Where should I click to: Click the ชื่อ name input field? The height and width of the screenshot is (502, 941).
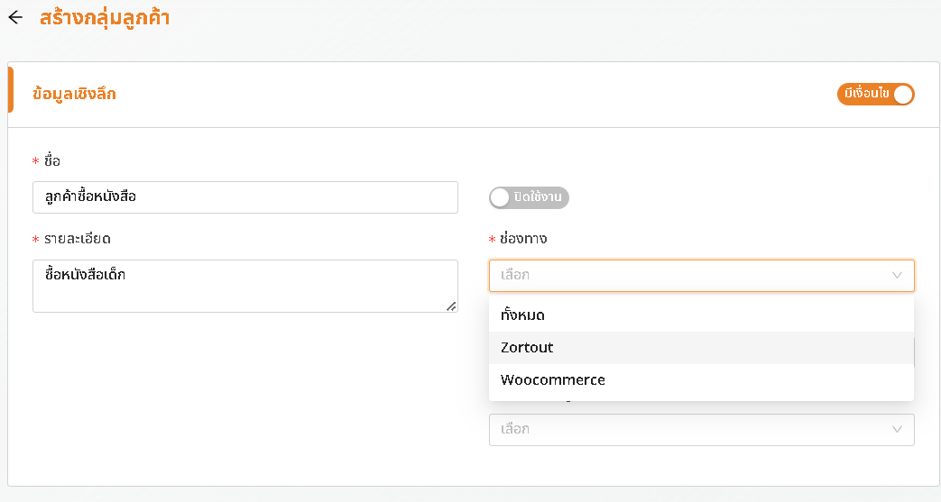[244, 197]
